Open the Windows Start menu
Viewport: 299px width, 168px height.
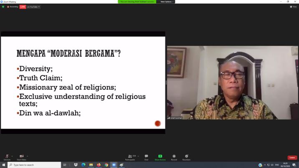pyautogui.click(x=3, y=165)
